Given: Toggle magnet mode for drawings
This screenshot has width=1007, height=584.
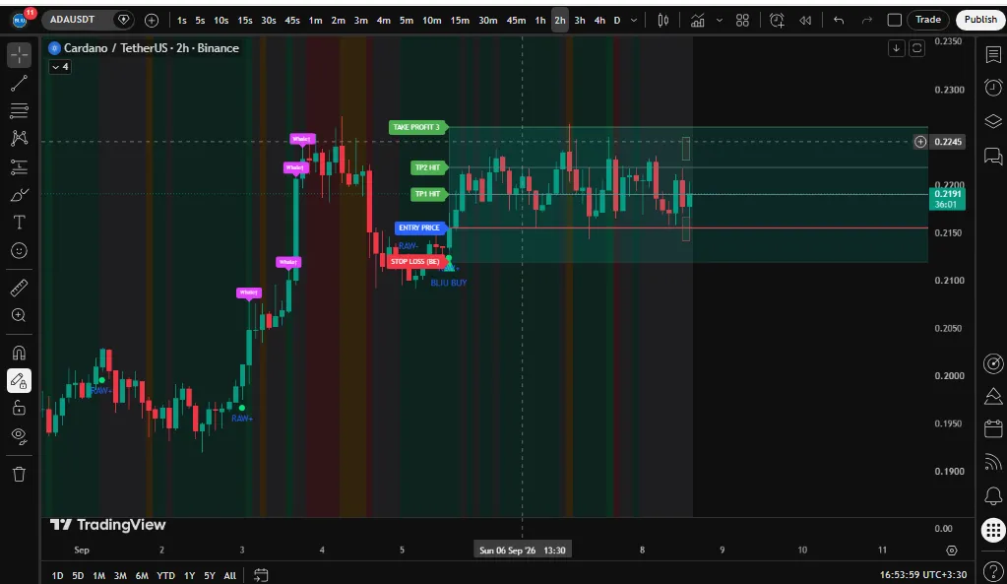Looking at the screenshot, I should click(x=20, y=353).
